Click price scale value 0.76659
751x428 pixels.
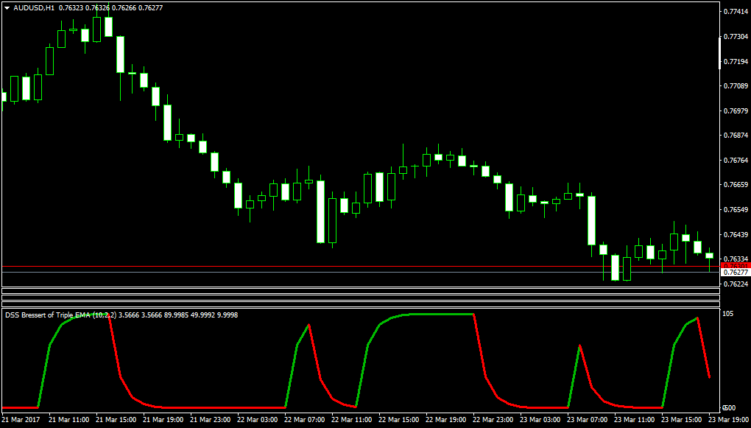(736, 185)
